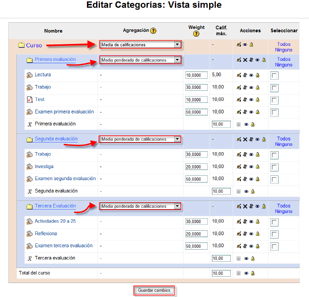This screenshot has height=297, width=309.
Task: Lock the Examen primera evaluación item
Action: [x=257, y=112]
